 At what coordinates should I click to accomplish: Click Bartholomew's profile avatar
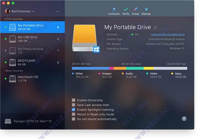[x=7, y=11]
